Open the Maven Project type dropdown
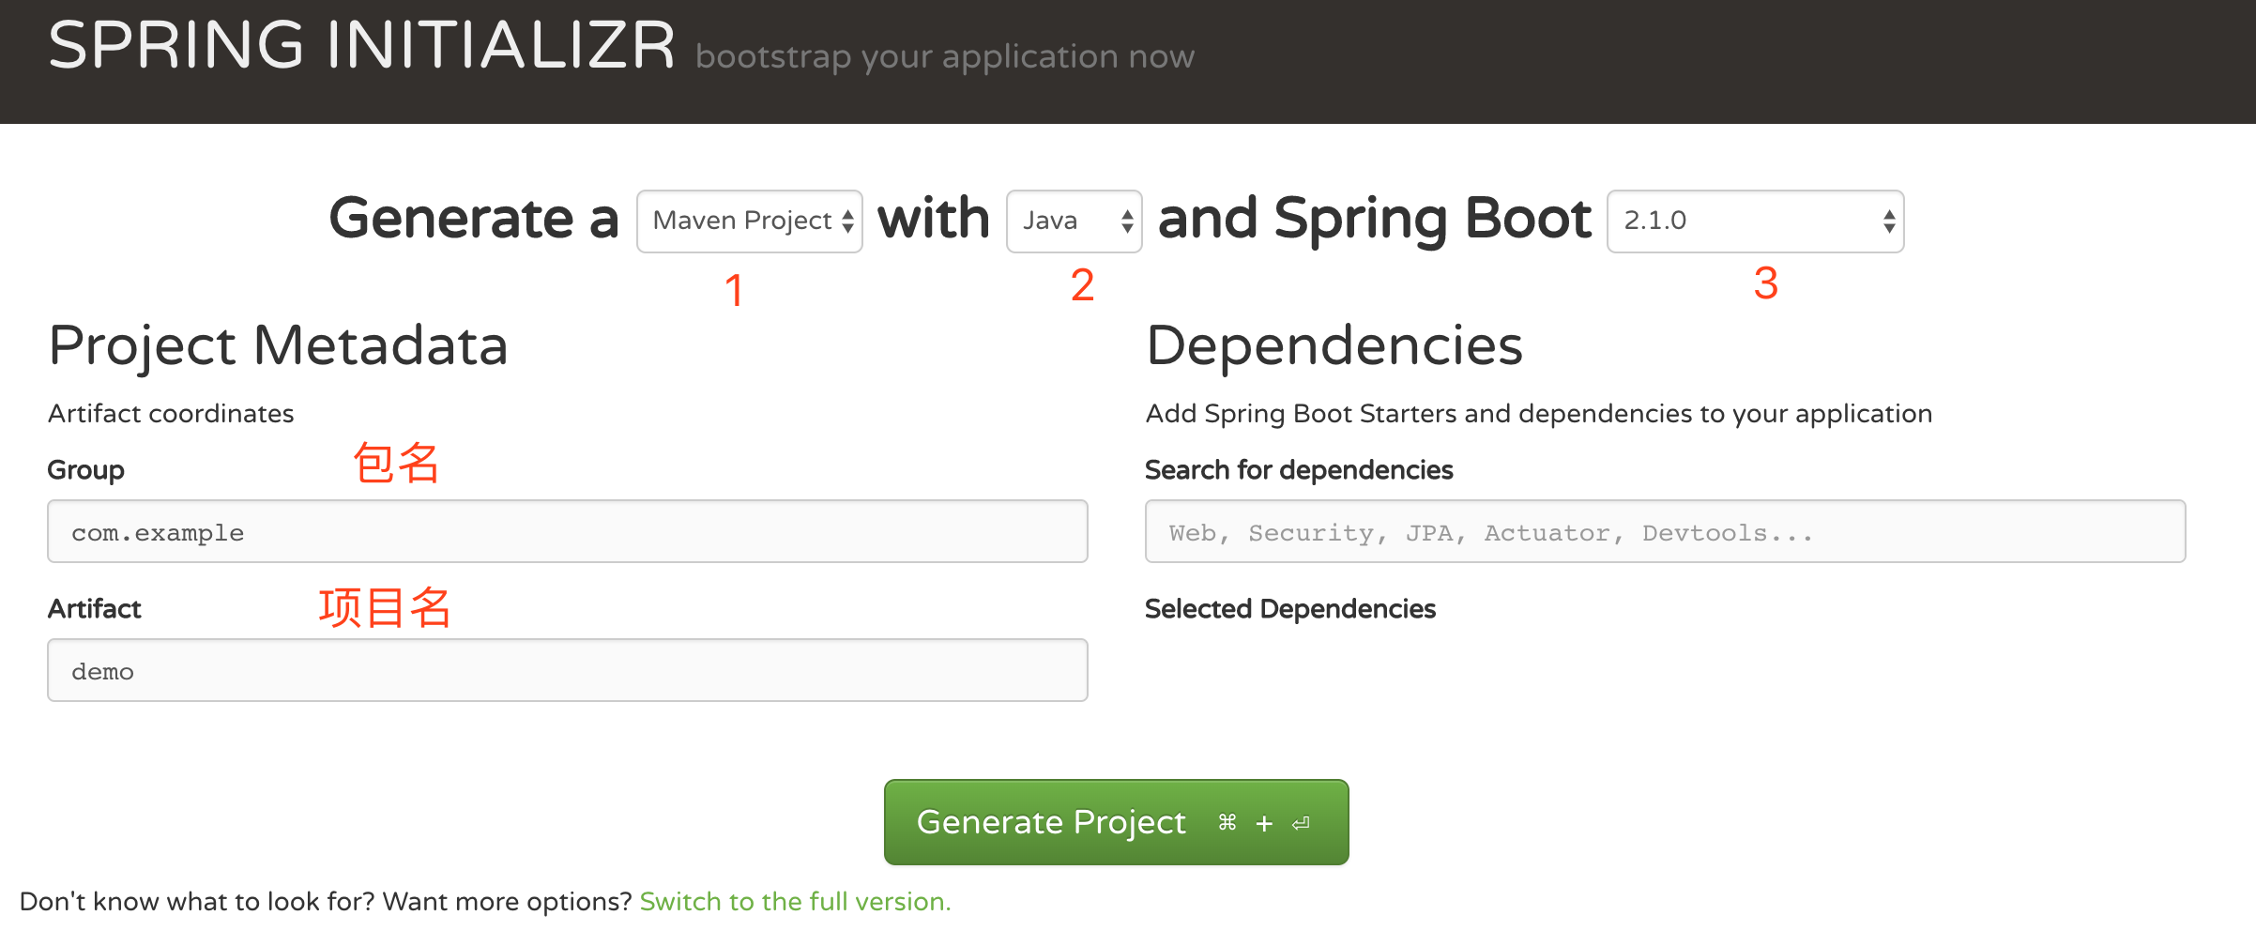 (x=749, y=221)
